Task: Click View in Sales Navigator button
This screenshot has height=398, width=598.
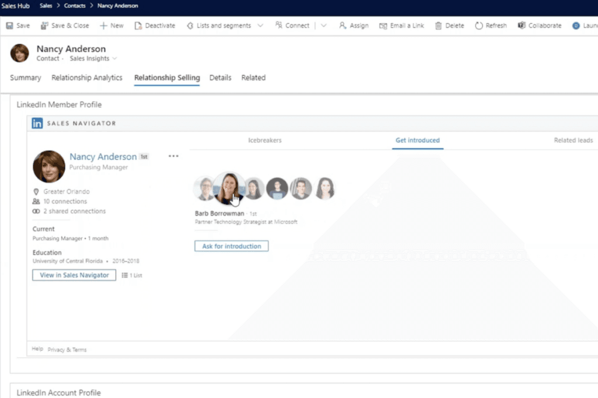Action: pos(74,275)
